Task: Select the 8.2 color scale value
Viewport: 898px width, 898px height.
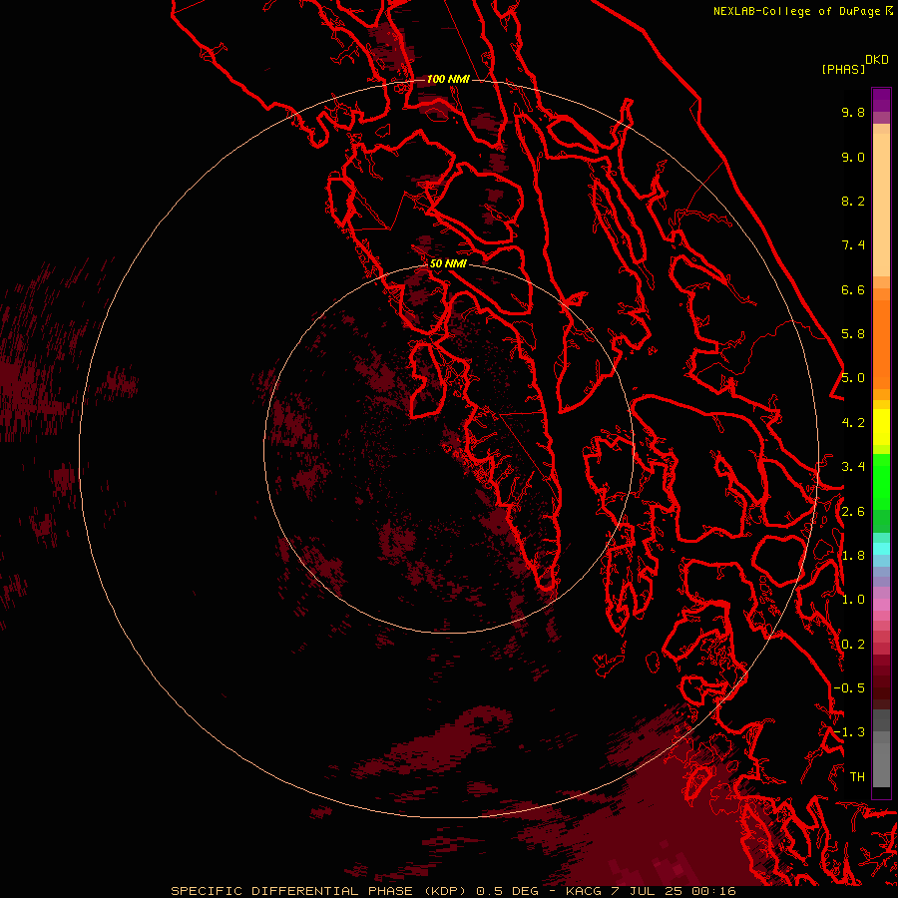Action: tap(853, 201)
